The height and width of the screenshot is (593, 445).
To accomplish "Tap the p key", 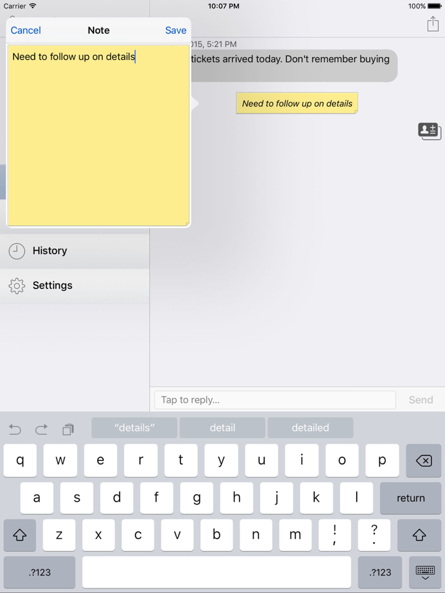I will click(382, 460).
